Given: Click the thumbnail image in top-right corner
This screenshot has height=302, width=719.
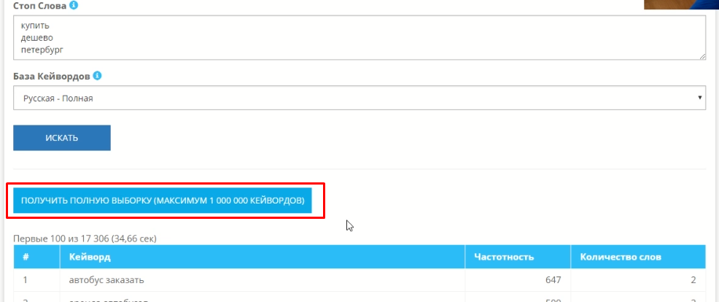Looking at the screenshot, I should coord(681,4).
